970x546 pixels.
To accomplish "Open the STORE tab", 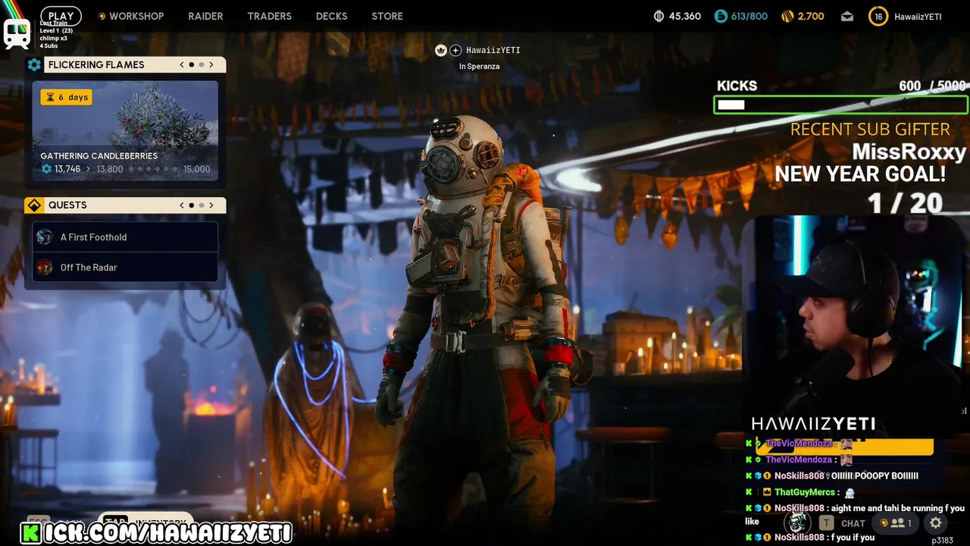I will point(387,16).
